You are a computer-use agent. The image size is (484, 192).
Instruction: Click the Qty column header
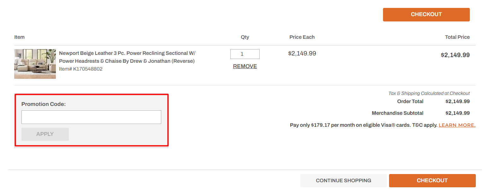(x=245, y=37)
